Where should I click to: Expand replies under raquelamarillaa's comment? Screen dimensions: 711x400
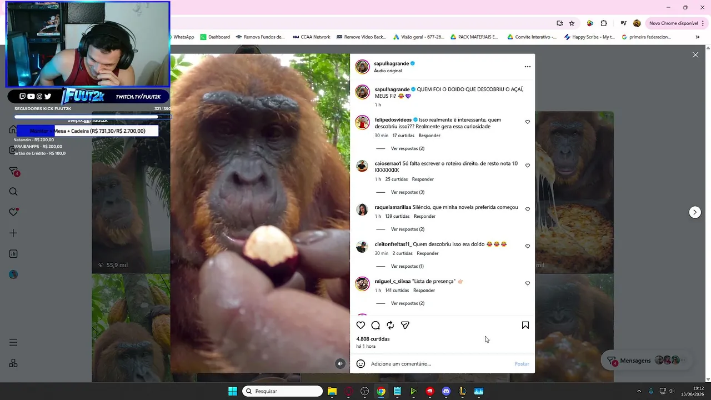(407, 229)
